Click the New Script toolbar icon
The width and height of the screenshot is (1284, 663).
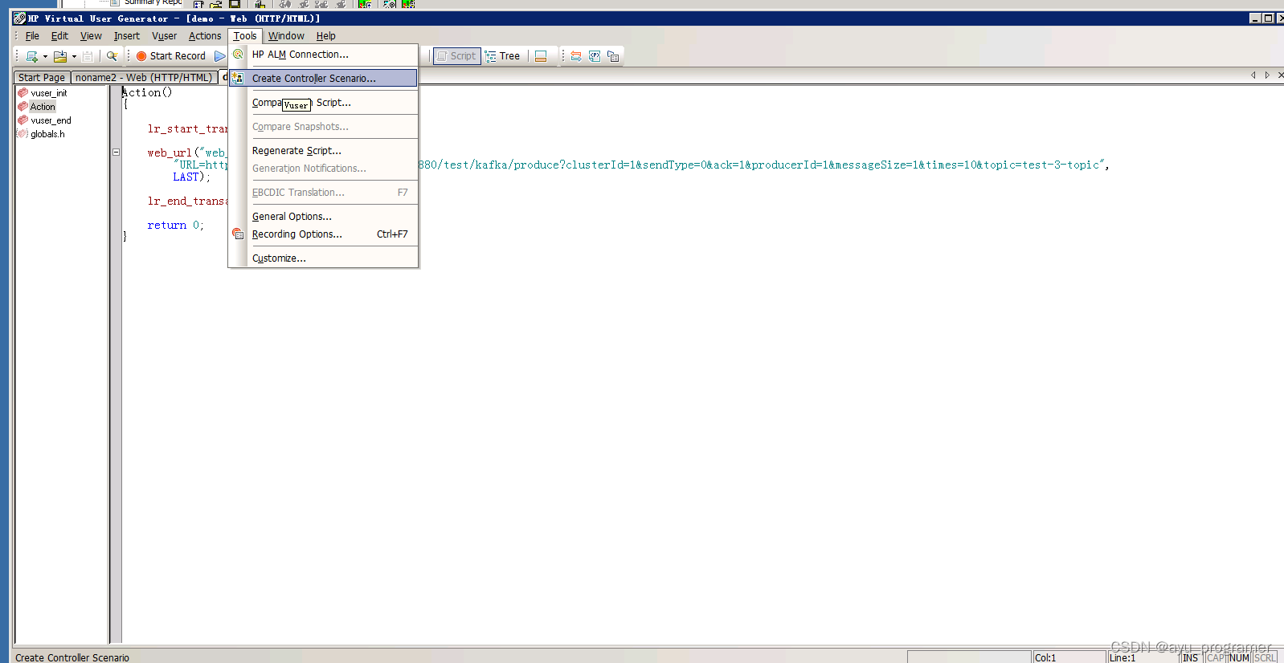pos(32,56)
